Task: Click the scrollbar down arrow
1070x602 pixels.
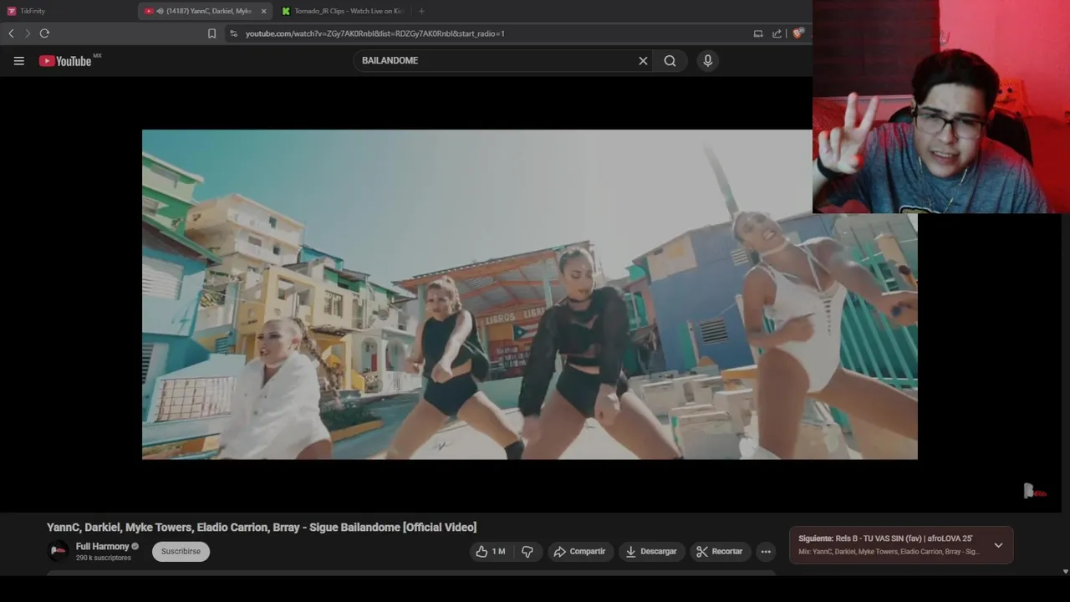Action: (x=1065, y=572)
